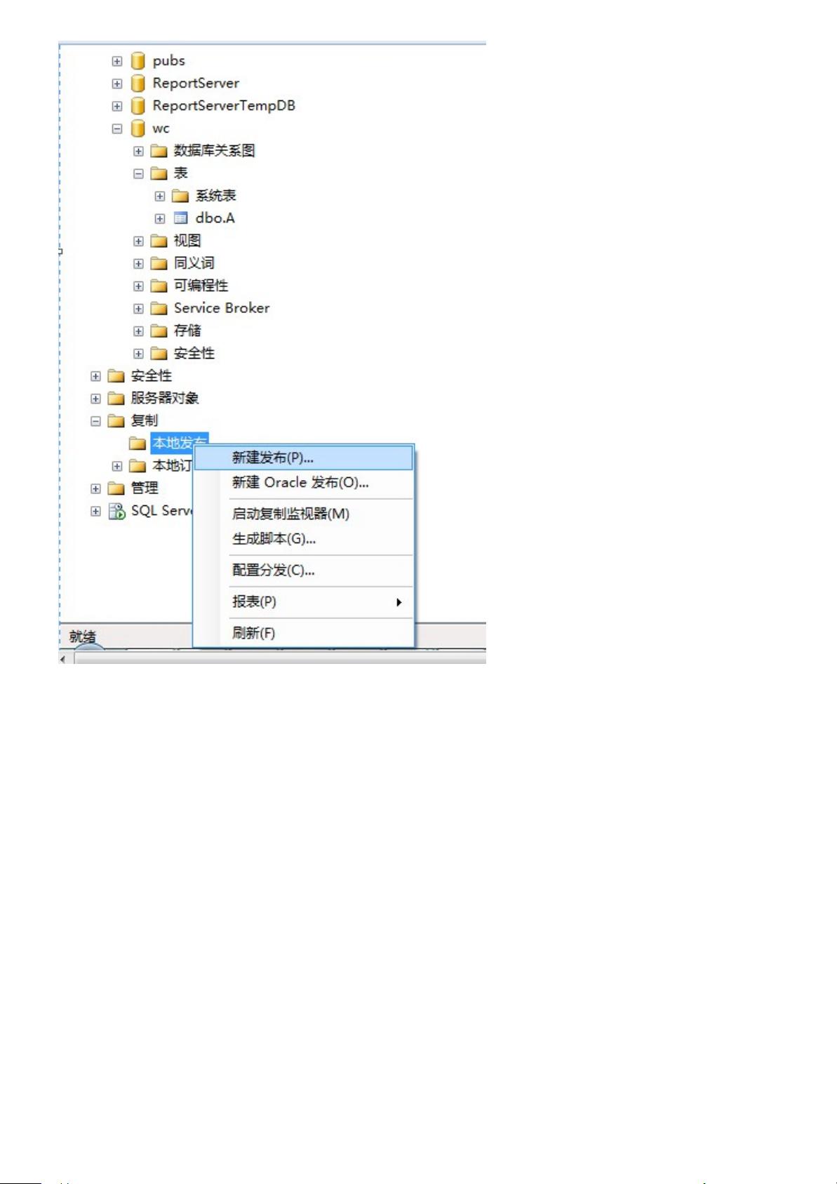This screenshot has height=1184, width=837.
Task: Choose 新建发布(P)... from context menu
Action: pyautogui.click(x=272, y=458)
